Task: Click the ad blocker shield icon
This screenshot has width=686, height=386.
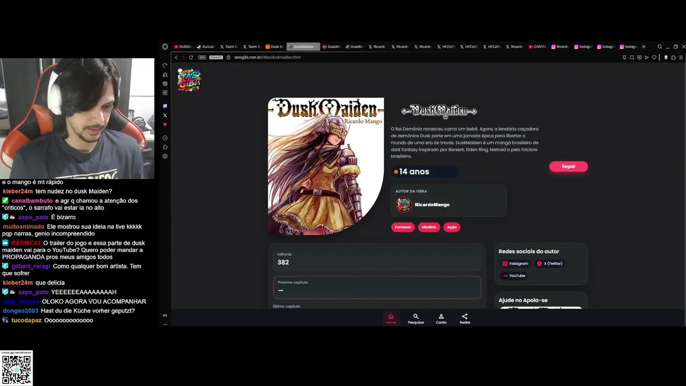Action: coord(639,57)
